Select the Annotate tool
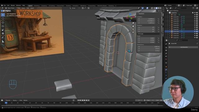This screenshot has height=112, width=199. click(x=3, y=38)
